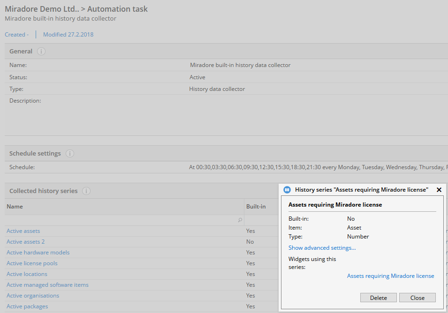This screenshot has width=448, height=313.
Task: Sort by the Name column header
Action: click(124, 207)
